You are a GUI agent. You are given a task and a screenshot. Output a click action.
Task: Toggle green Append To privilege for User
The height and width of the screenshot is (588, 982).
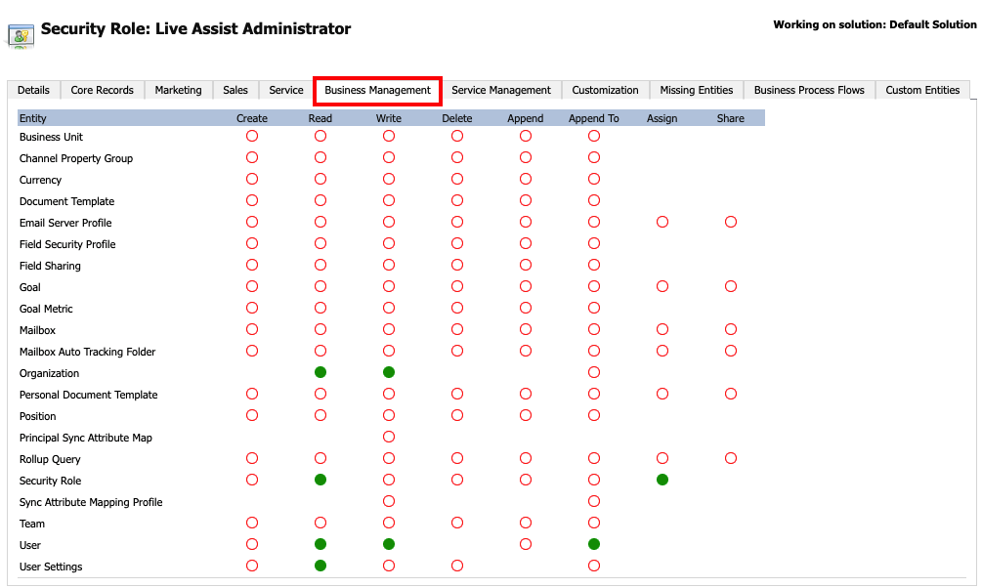click(594, 545)
